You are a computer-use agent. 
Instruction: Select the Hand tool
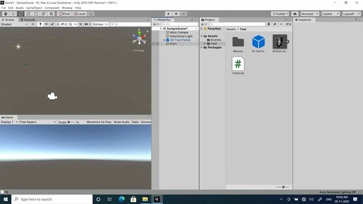pyautogui.click(x=6, y=14)
